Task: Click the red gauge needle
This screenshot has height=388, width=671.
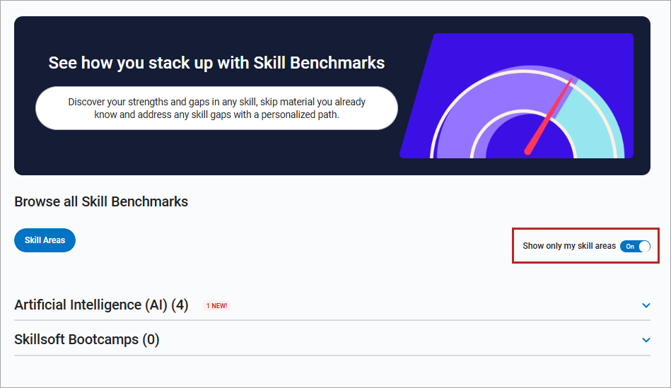Action: click(552, 113)
